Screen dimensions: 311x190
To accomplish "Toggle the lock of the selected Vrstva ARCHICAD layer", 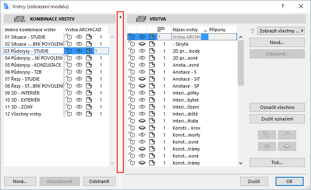I will (132, 37).
